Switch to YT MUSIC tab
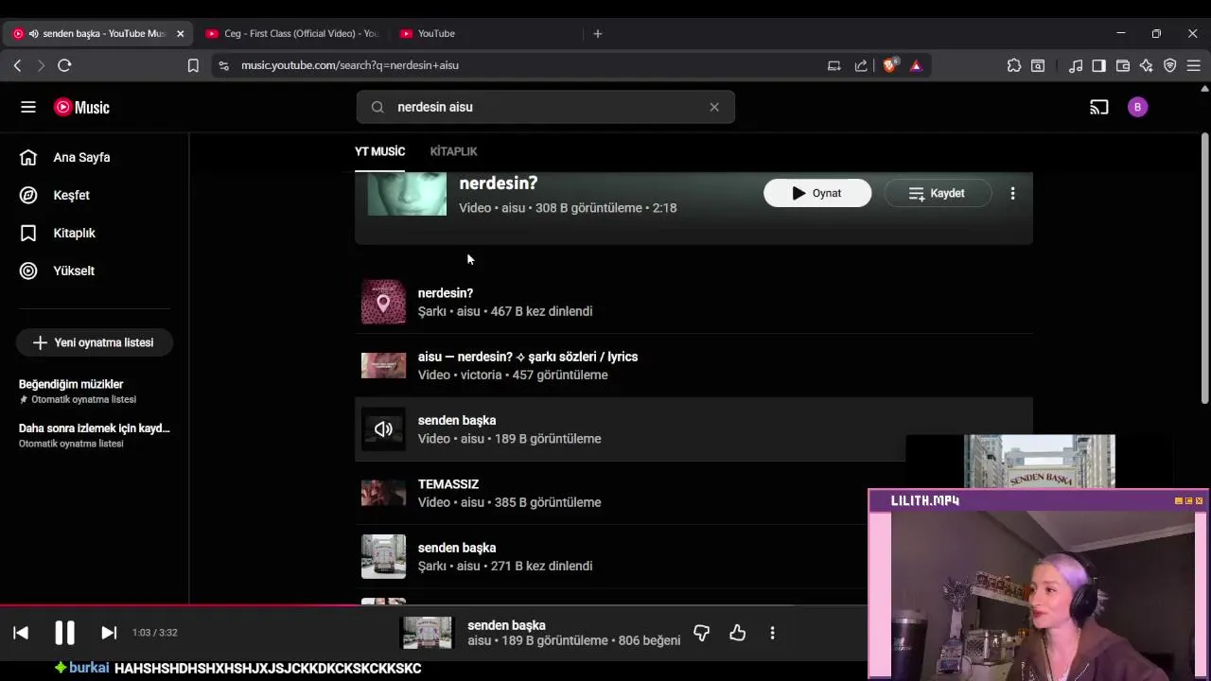The height and width of the screenshot is (681, 1211). click(379, 151)
